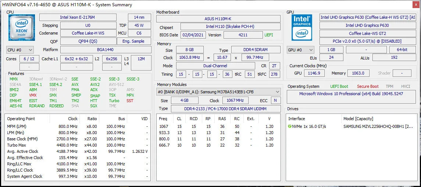The height and width of the screenshot is (187, 421).
Task: Select the Coffee Lake-H WS codename field
Action: (x=88, y=33)
